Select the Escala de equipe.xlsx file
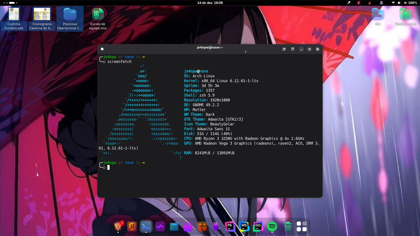This screenshot has height=236, width=420. tap(98, 19)
